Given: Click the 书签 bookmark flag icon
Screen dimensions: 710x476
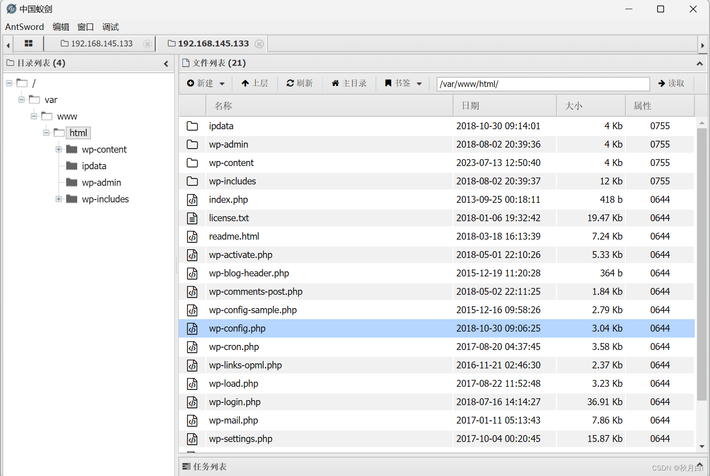Looking at the screenshot, I should [388, 83].
